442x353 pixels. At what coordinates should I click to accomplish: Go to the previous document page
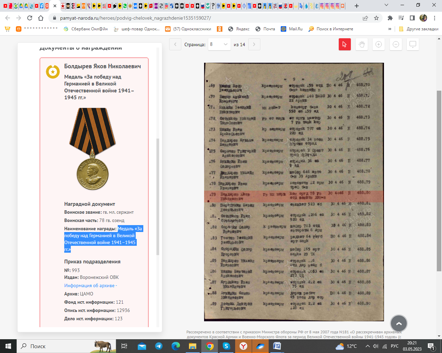coord(175,44)
